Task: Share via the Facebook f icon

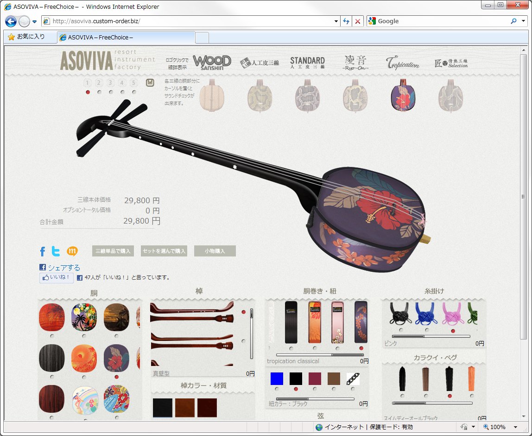Action: (43, 251)
